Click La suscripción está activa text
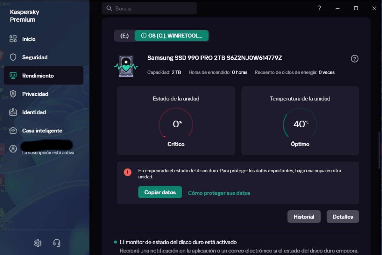Screen dimensions: 382x255 pyautogui.click(x=48, y=153)
